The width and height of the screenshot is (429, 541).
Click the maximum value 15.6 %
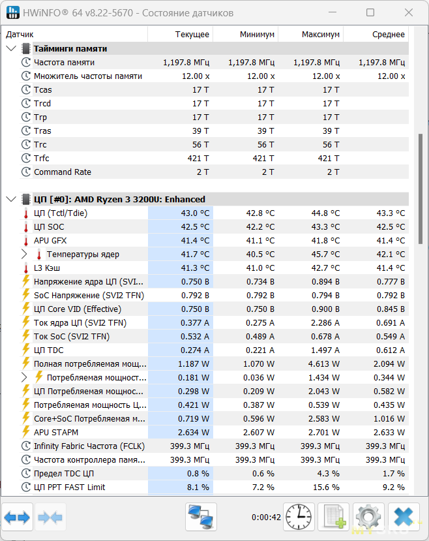point(326,487)
